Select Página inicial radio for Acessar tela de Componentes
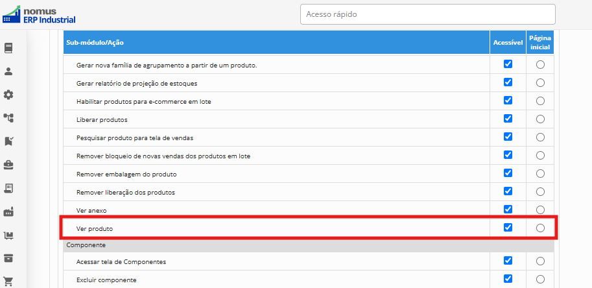This screenshot has height=288, width=592. 540,261
